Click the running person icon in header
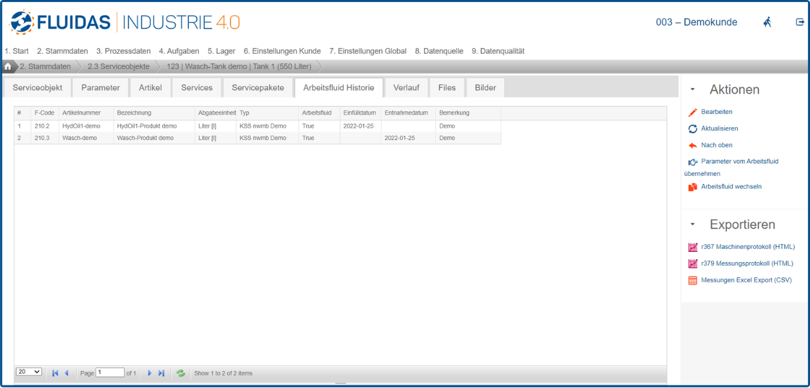810x388 pixels. coord(768,22)
